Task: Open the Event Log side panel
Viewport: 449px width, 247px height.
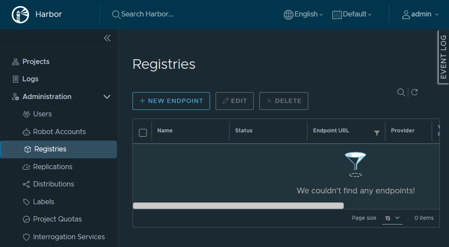Action: point(443,57)
